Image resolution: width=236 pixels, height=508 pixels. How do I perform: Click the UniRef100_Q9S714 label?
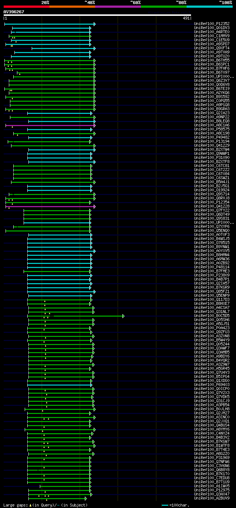[x=212, y=194]
